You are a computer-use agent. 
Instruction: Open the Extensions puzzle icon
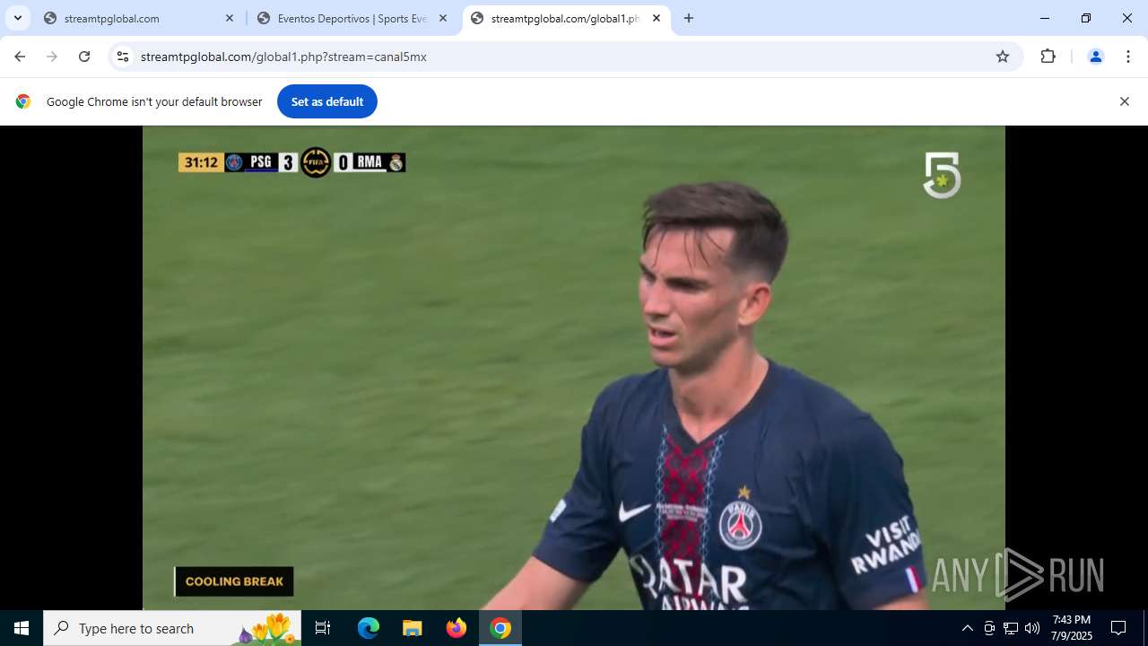(x=1048, y=57)
